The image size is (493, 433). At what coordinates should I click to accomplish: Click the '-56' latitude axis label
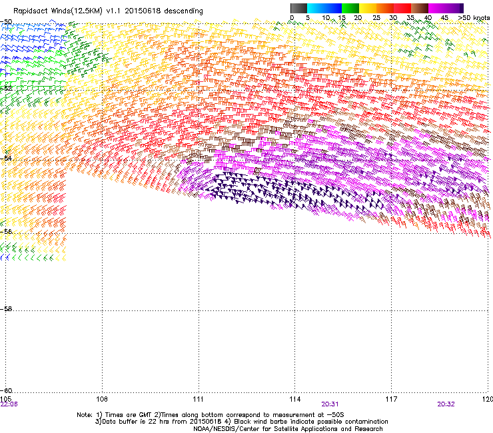point(6,231)
